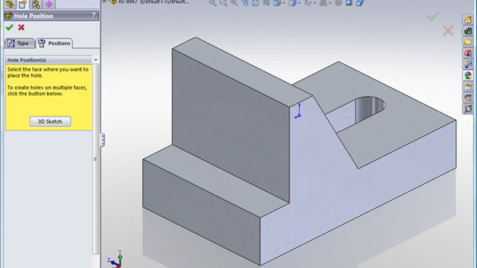The height and width of the screenshot is (268, 477).
Task: Select the Positions tab
Action: [x=54, y=43]
